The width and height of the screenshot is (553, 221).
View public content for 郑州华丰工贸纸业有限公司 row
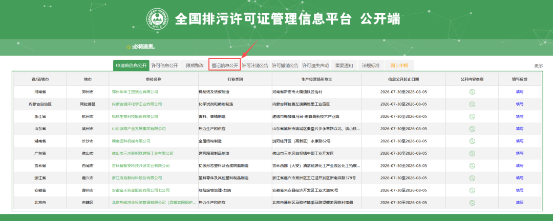tap(472, 92)
